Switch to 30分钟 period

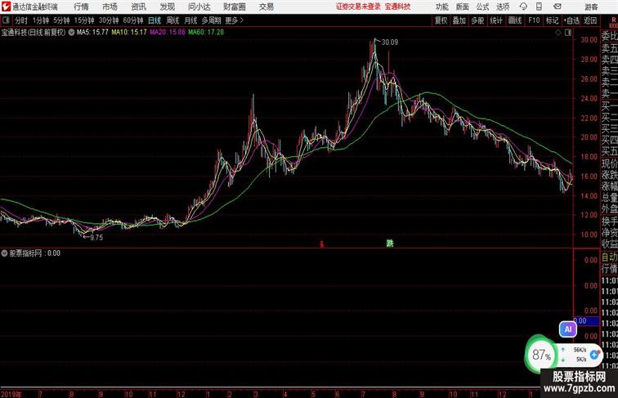click(109, 20)
